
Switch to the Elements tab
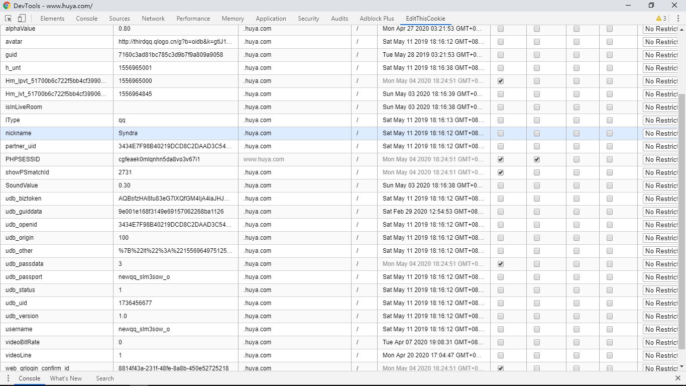point(52,18)
